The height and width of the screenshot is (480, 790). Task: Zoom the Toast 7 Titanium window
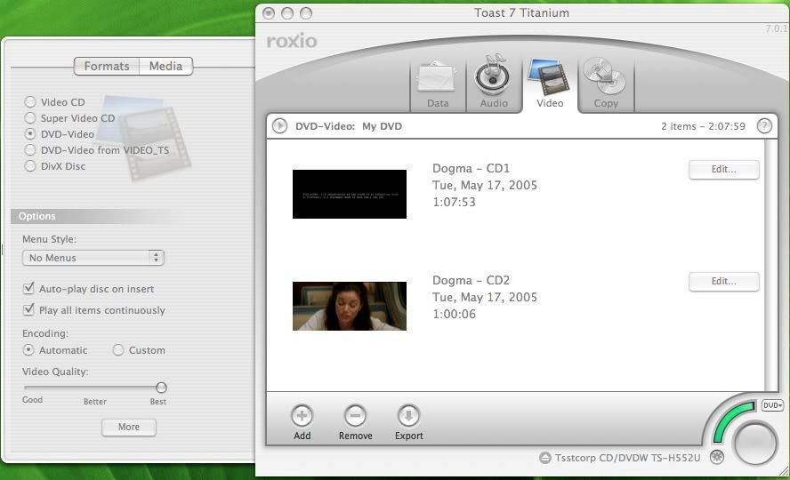point(306,13)
